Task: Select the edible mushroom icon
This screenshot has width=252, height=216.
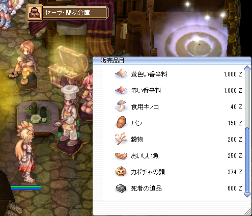Action: pos(121,106)
